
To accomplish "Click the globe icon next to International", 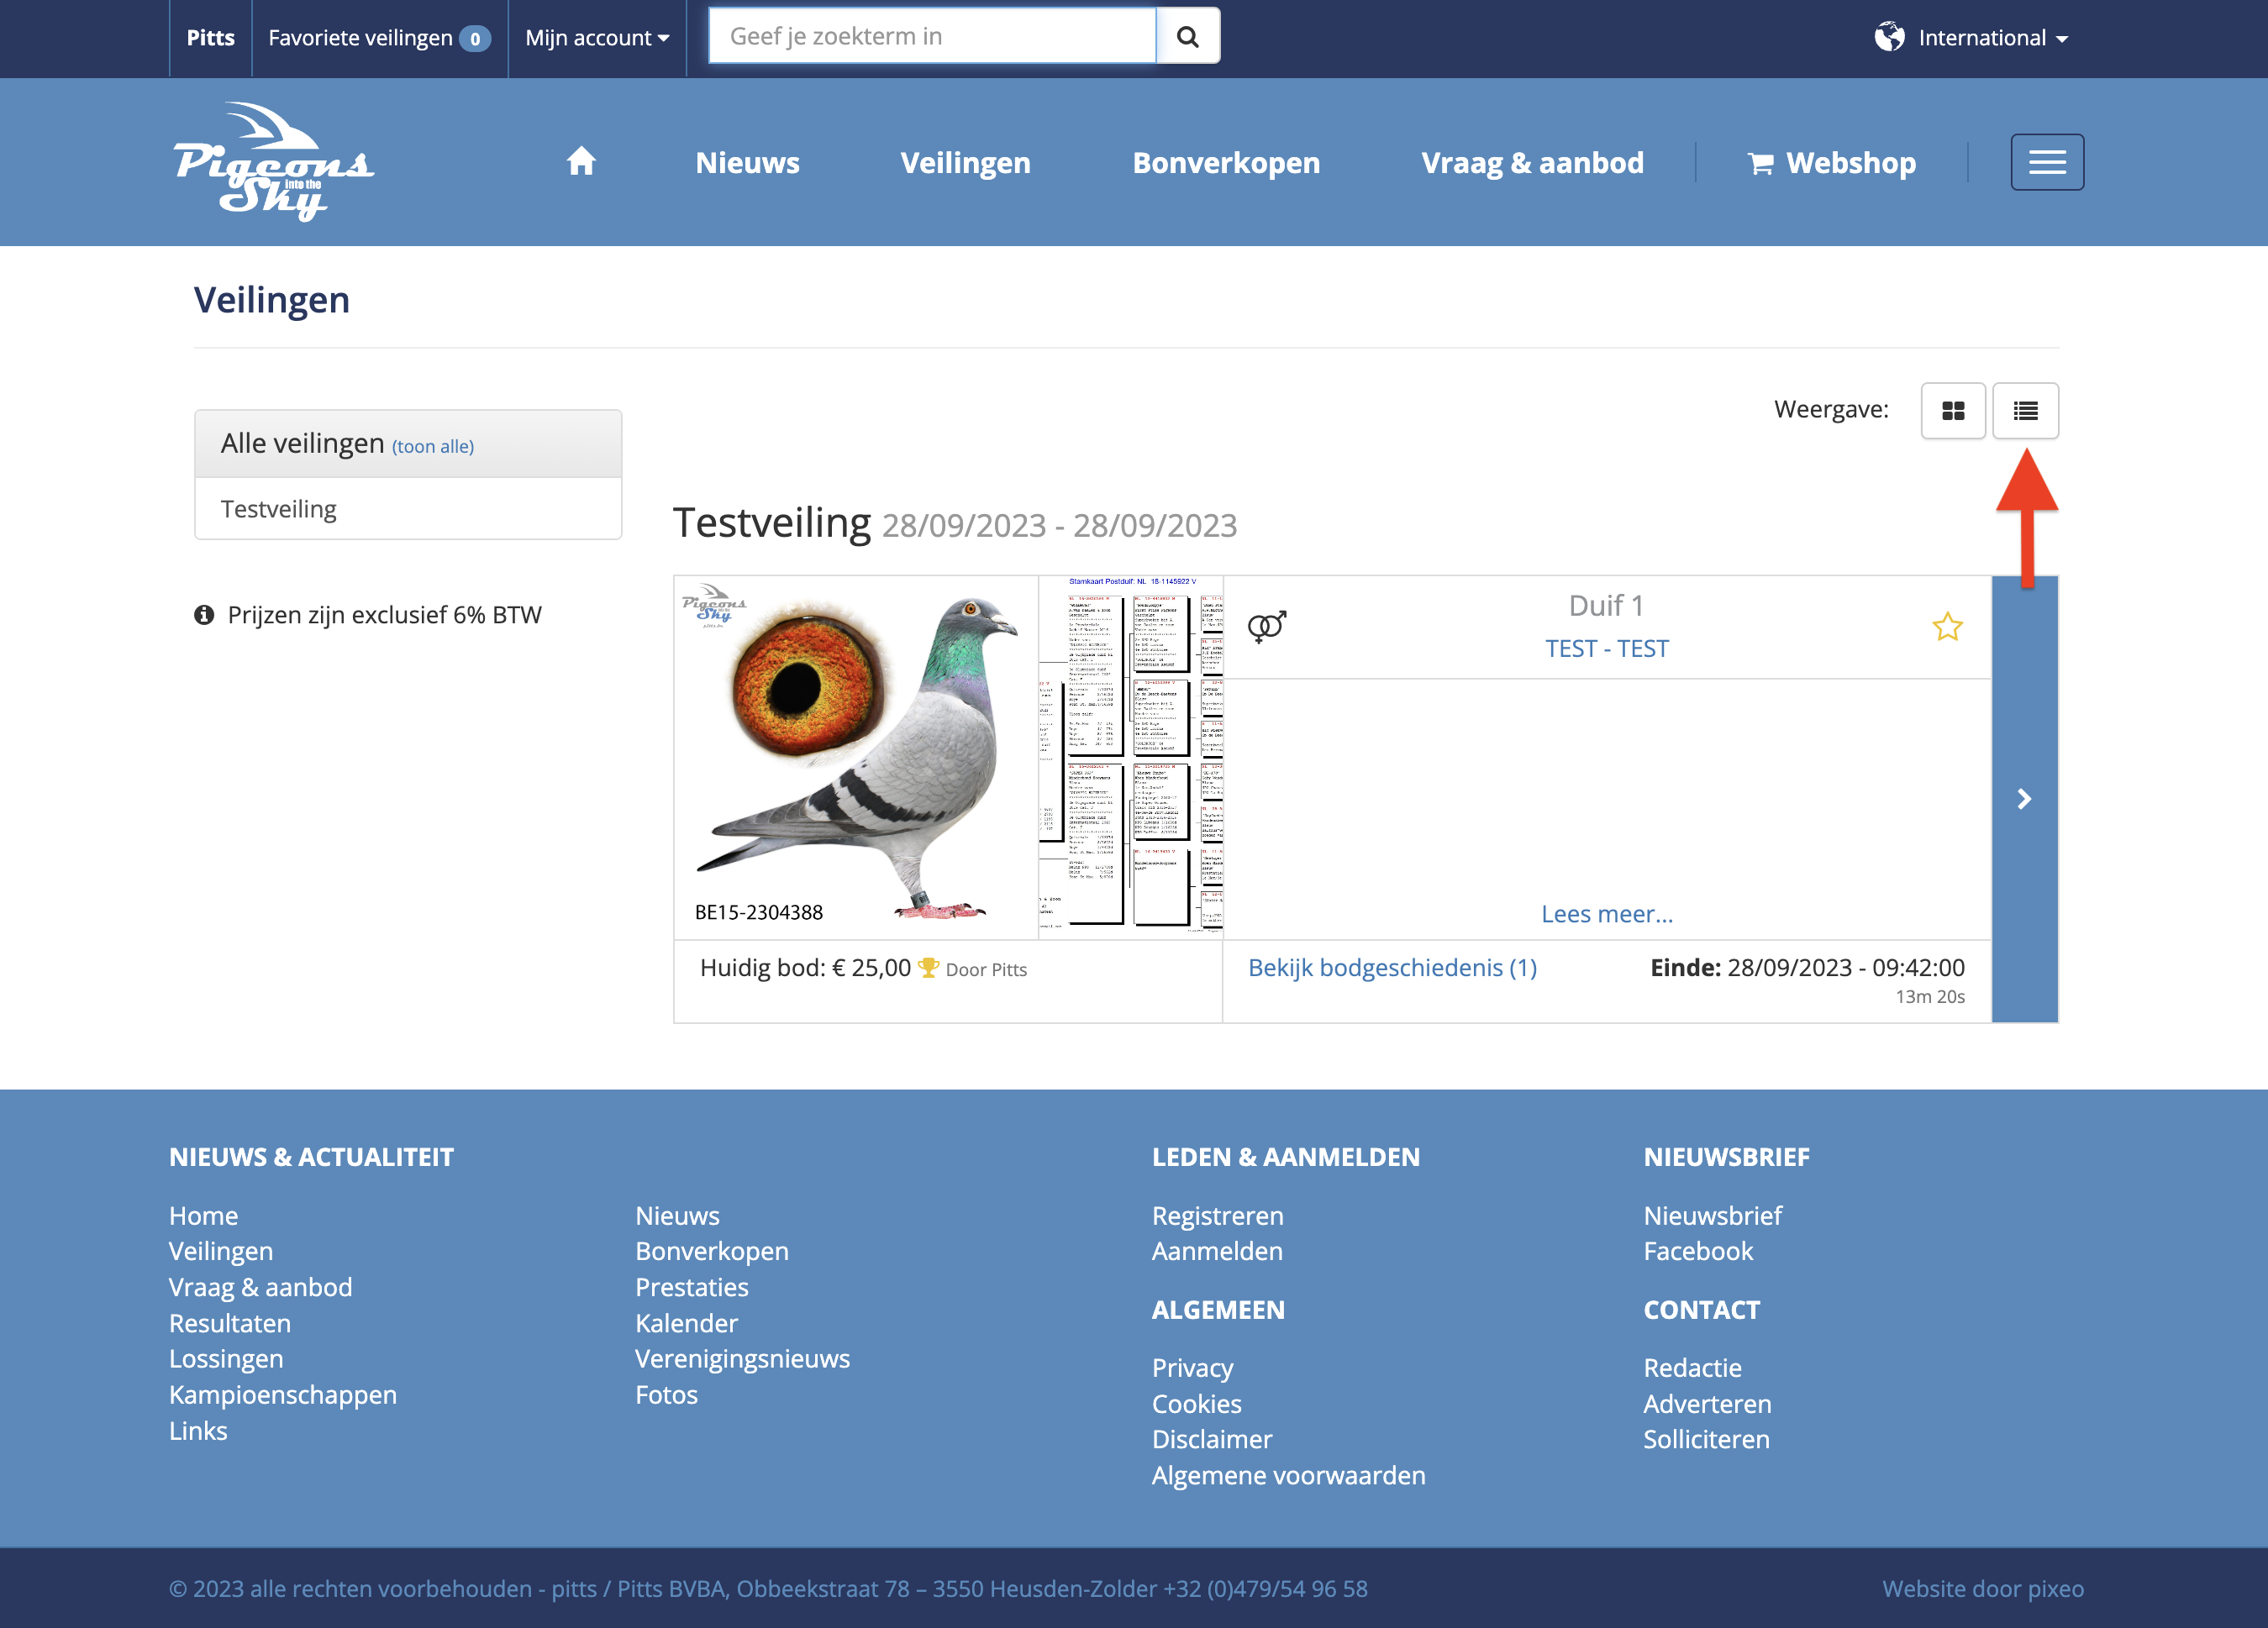I will point(1889,37).
